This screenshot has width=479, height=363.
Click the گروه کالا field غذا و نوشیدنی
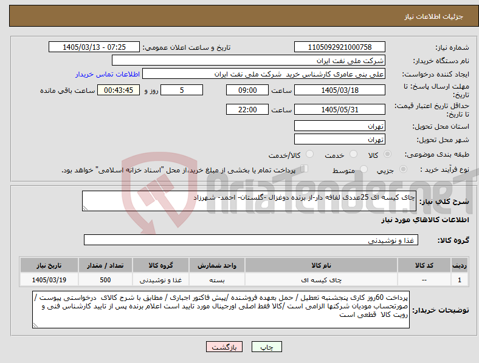[251, 240]
